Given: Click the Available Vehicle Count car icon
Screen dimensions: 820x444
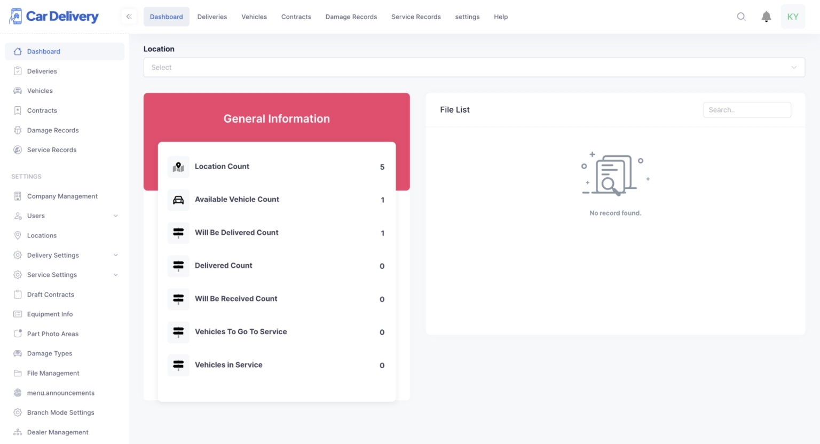Looking at the screenshot, I should 178,200.
